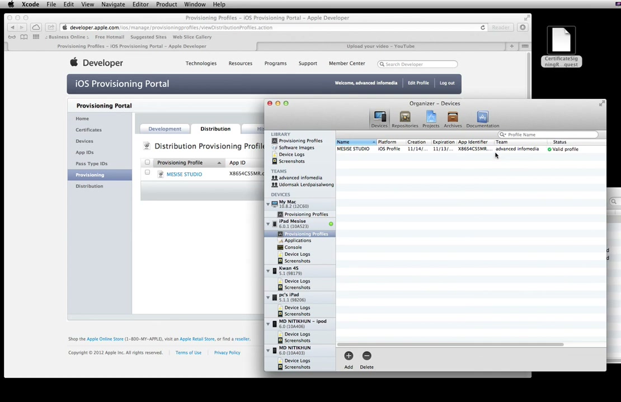621x402 pixels.
Task: Open Terms of Use footer link
Action: coord(188,353)
